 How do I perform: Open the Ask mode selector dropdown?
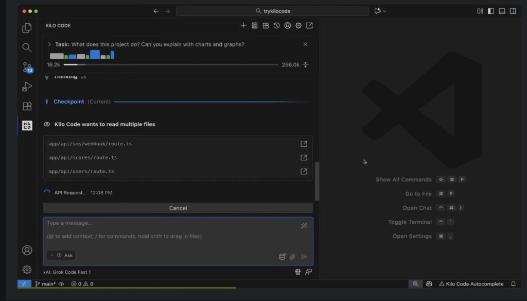tap(61, 255)
